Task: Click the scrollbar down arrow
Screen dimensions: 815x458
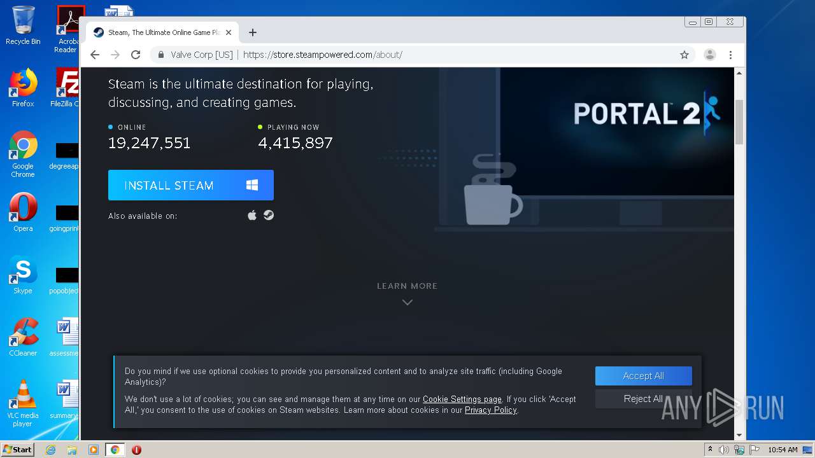Action: point(739,435)
